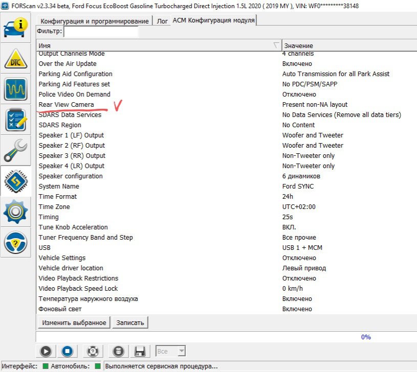Select the 'Parking Aid Features set' row

(x=227, y=84)
